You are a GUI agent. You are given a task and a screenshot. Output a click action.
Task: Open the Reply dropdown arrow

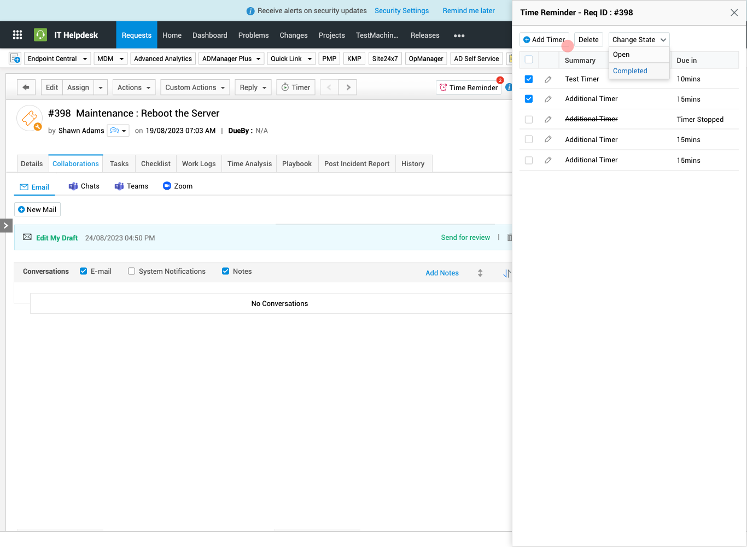264,87
